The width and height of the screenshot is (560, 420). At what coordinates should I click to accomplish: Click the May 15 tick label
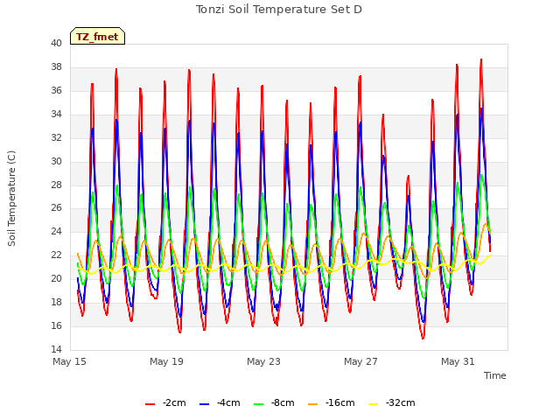(x=69, y=361)
